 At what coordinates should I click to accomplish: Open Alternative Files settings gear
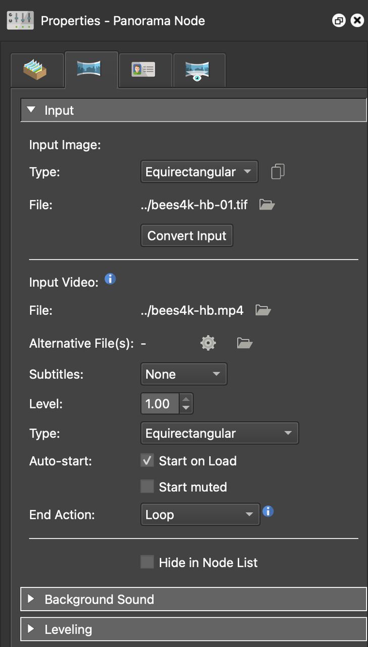click(x=208, y=343)
